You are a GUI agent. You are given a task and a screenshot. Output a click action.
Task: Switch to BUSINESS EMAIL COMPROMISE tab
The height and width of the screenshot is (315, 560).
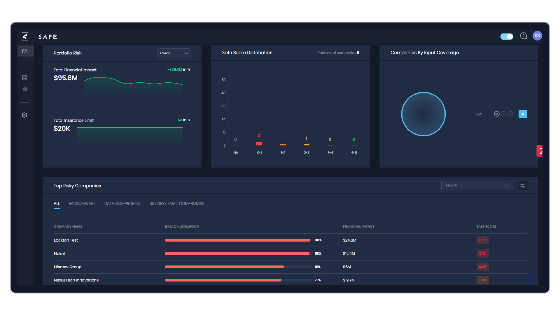pyautogui.click(x=177, y=203)
